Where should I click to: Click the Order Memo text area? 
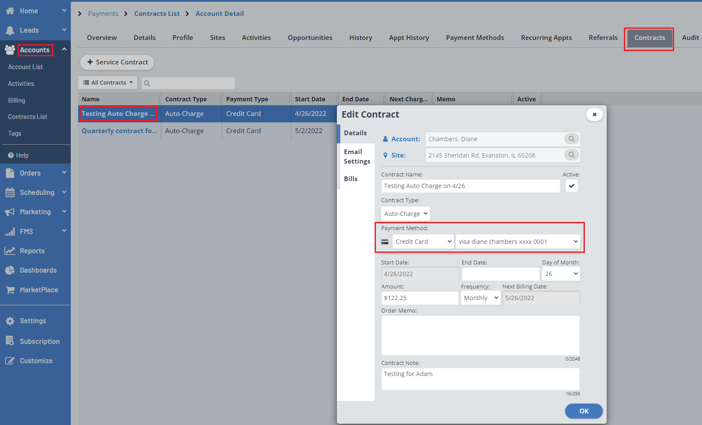click(480, 335)
